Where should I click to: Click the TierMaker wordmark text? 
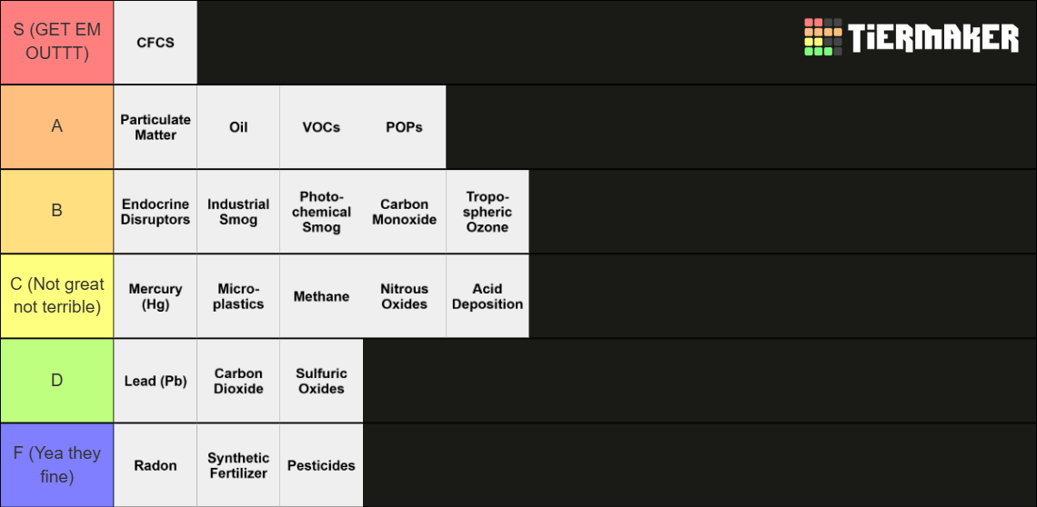coord(934,37)
